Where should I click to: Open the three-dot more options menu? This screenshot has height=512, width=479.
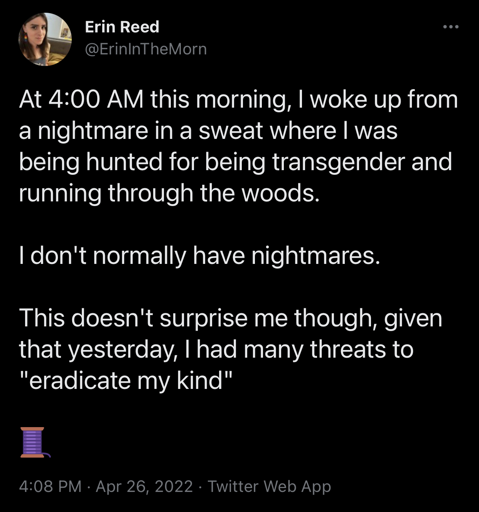pos(450,27)
